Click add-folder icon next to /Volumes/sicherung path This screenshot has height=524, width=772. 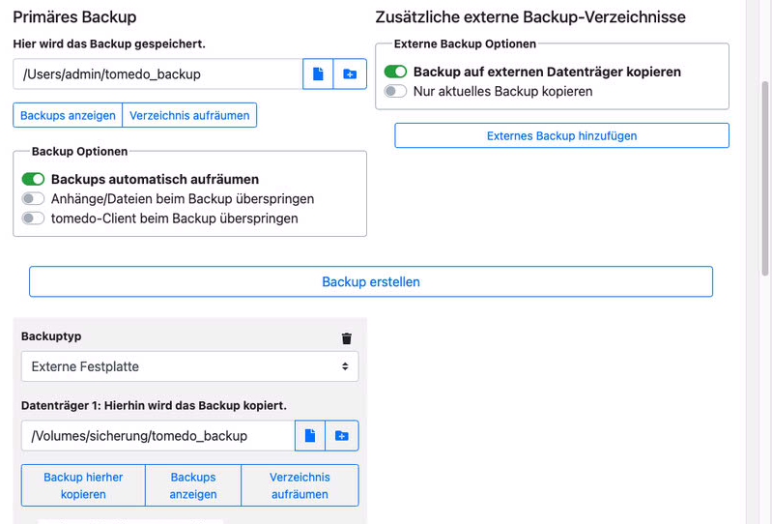(342, 436)
